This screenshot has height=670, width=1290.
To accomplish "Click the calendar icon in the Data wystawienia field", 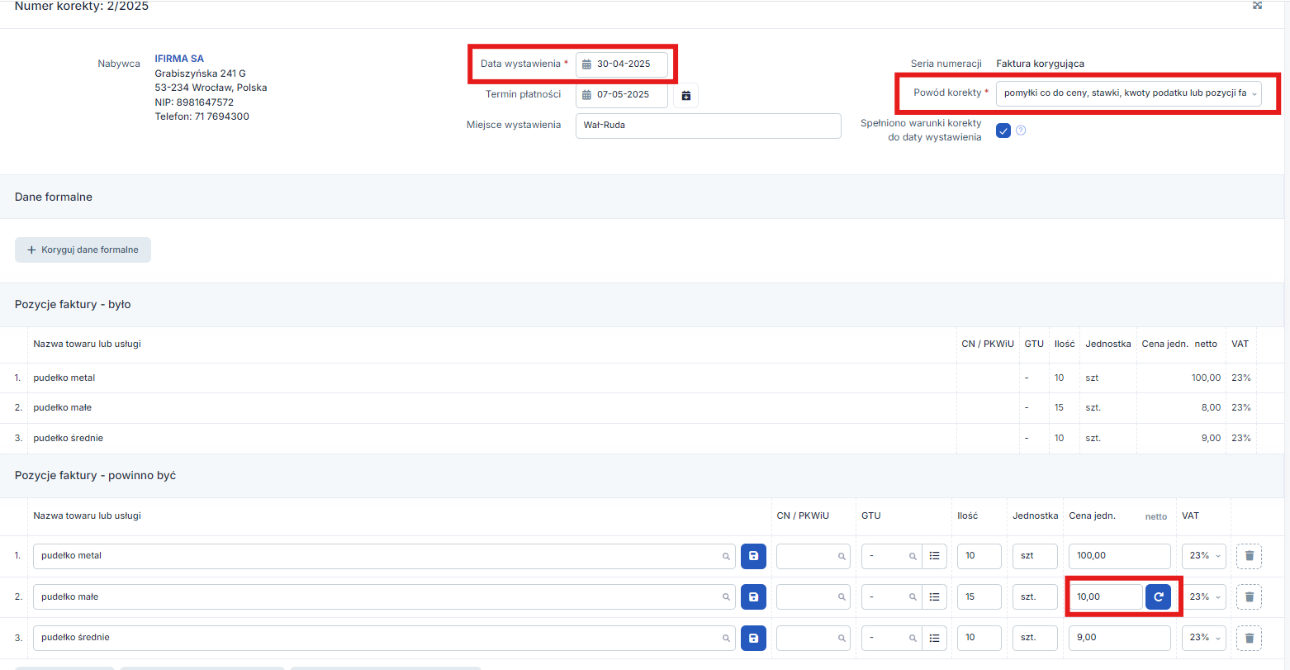I will point(587,64).
